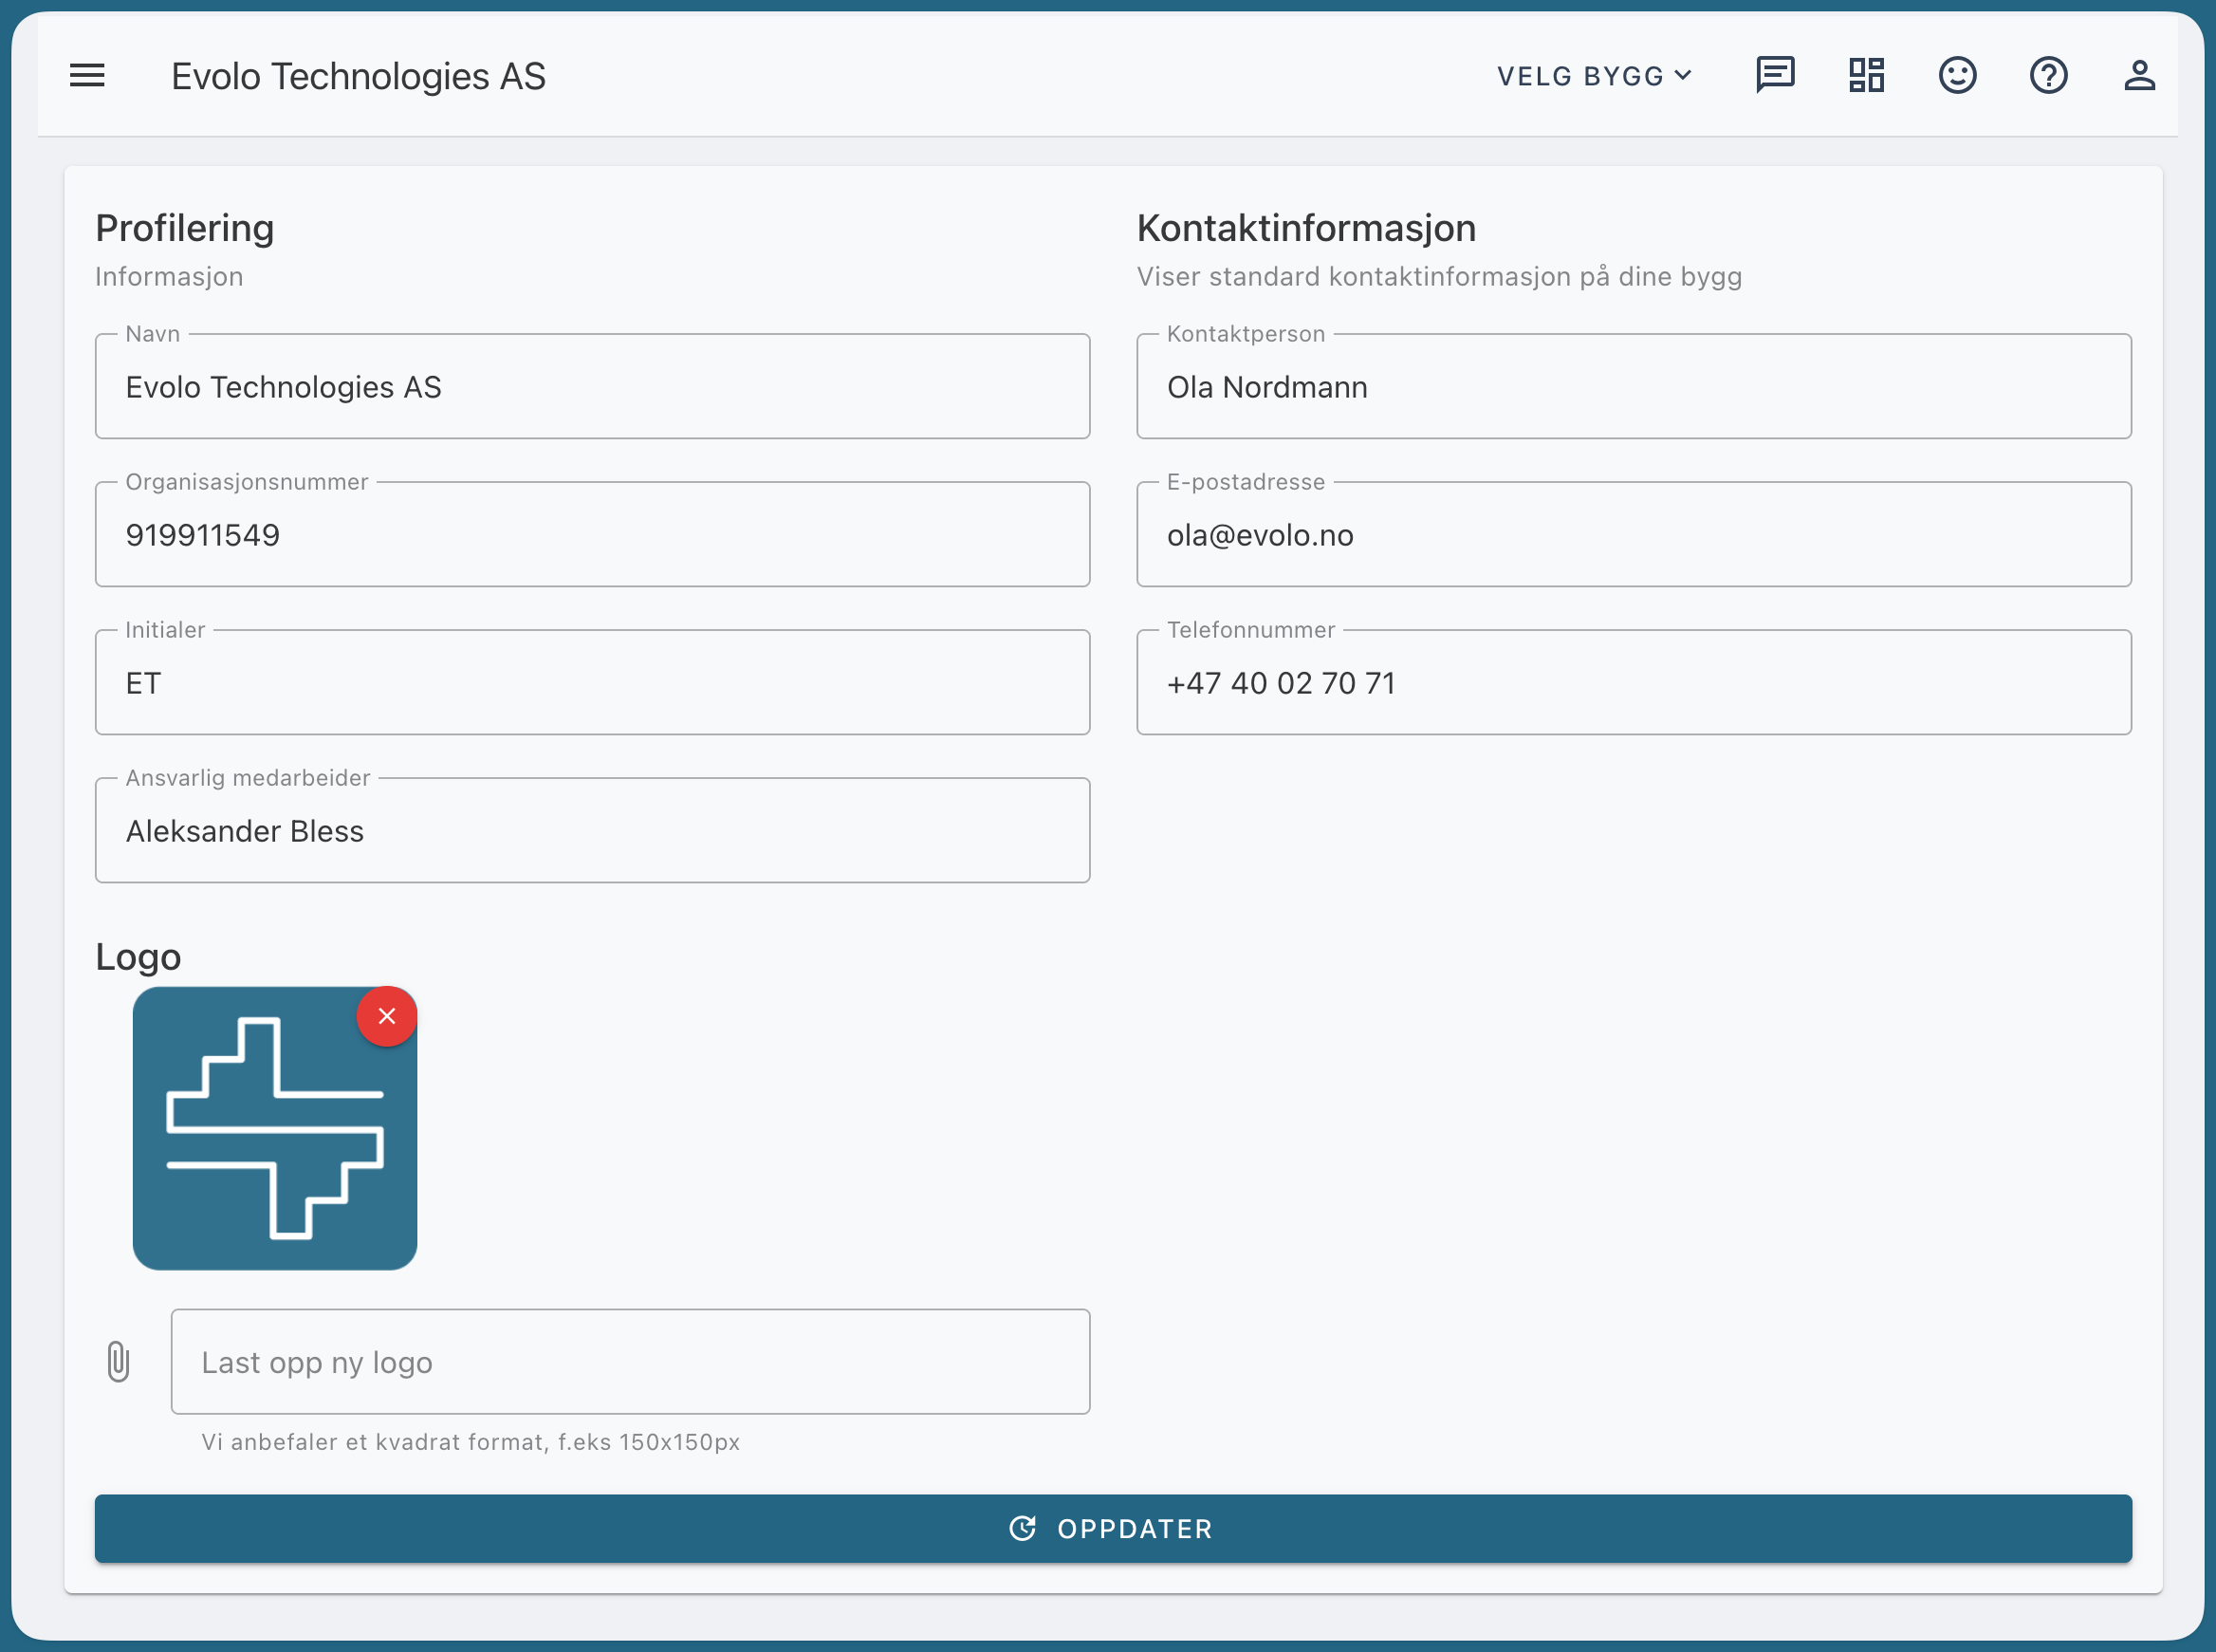Image resolution: width=2216 pixels, height=1652 pixels.
Task: Edit the Organisasjonsnummer field
Action: [x=593, y=534]
